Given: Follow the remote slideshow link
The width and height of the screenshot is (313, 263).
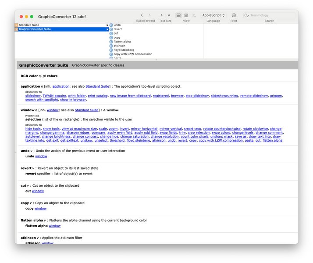Looking at the screenshot, I should tap(254, 96).
